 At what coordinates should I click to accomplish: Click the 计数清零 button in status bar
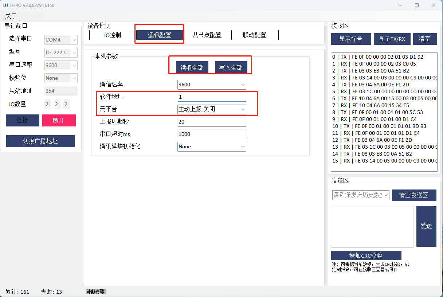(x=95, y=292)
